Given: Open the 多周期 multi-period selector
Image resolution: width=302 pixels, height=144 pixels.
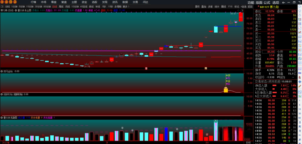Looking at the screenshot, I should coord(118,6).
